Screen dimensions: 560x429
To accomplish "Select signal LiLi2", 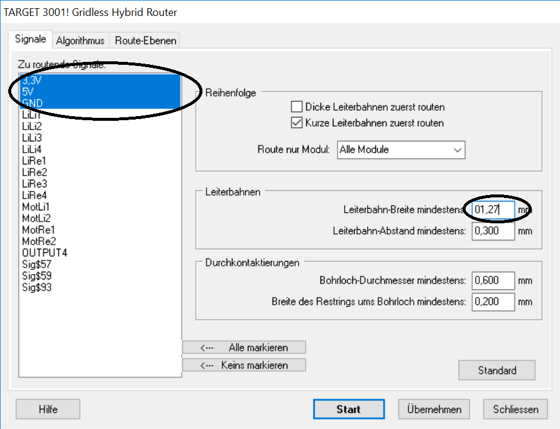I will pyautogui.click(x=100, y=126).
